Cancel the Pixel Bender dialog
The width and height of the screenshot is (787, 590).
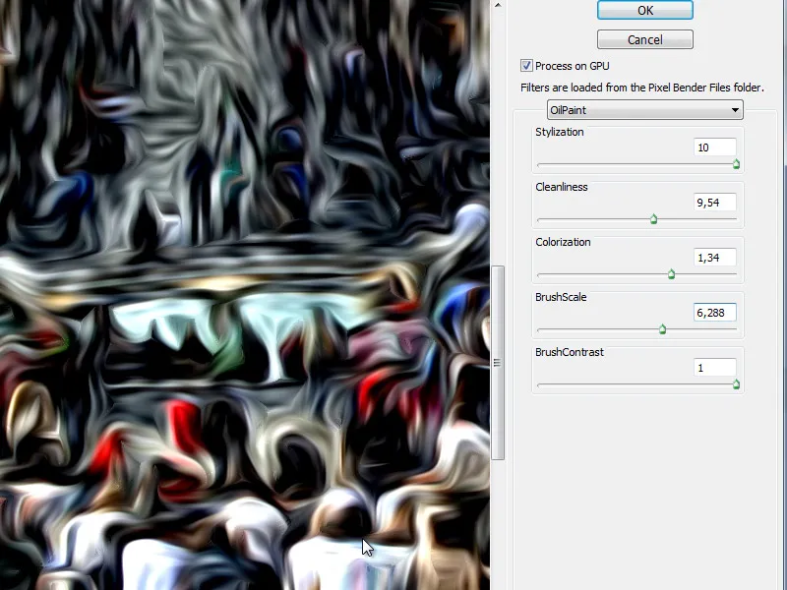[644, 39]
